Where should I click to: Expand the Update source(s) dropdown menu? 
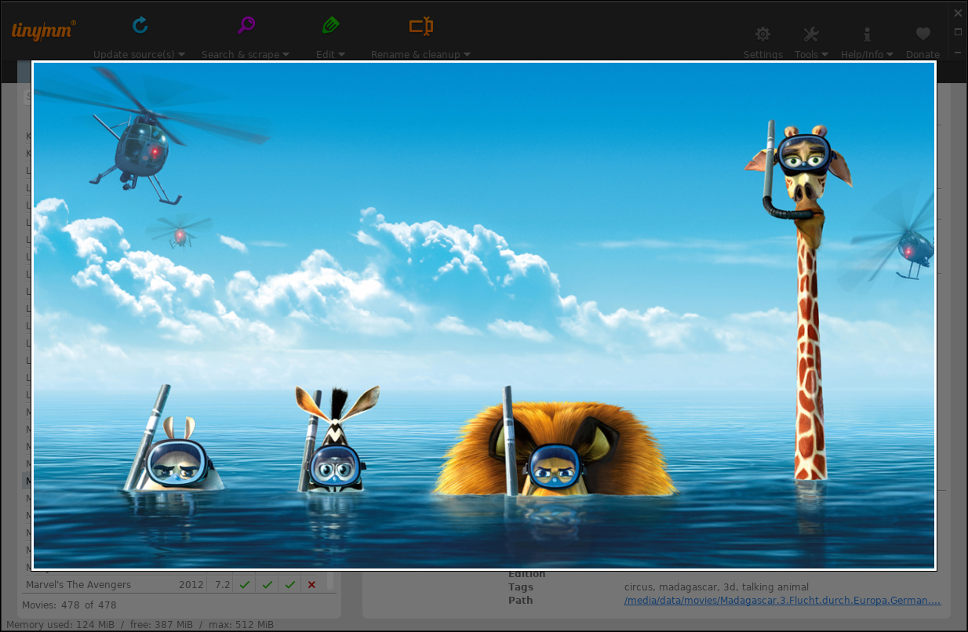click(x=181, y=55)
